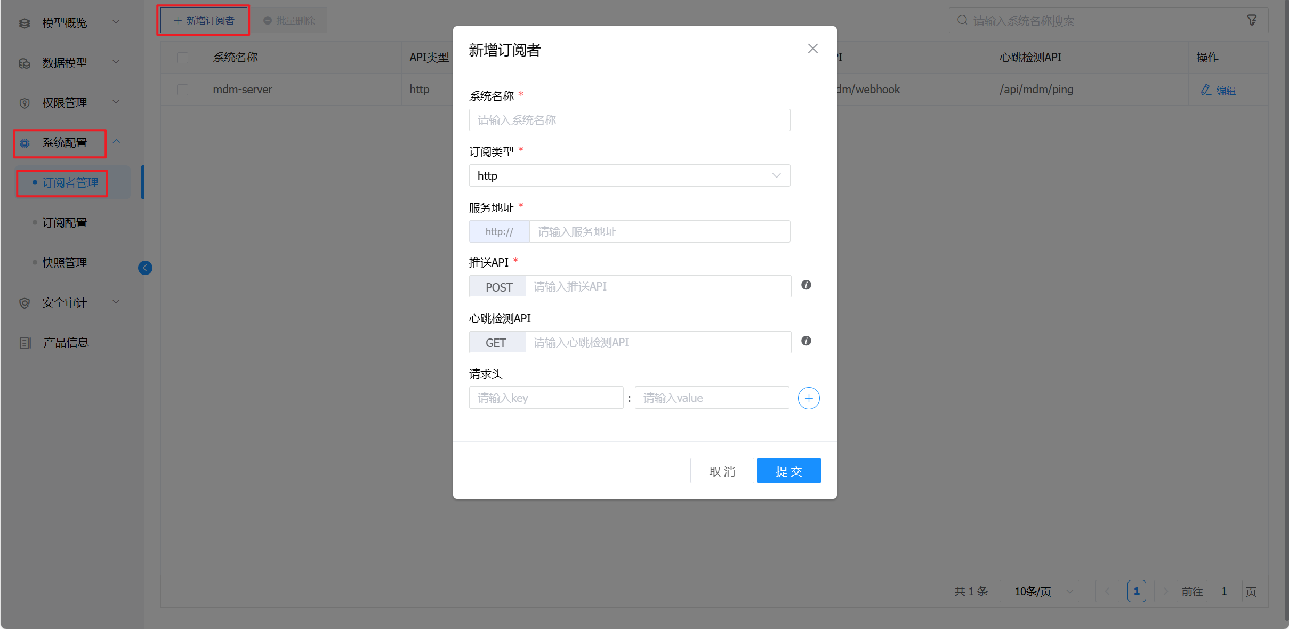Expand the 权限管理 menu chevron

coord(116,102)
